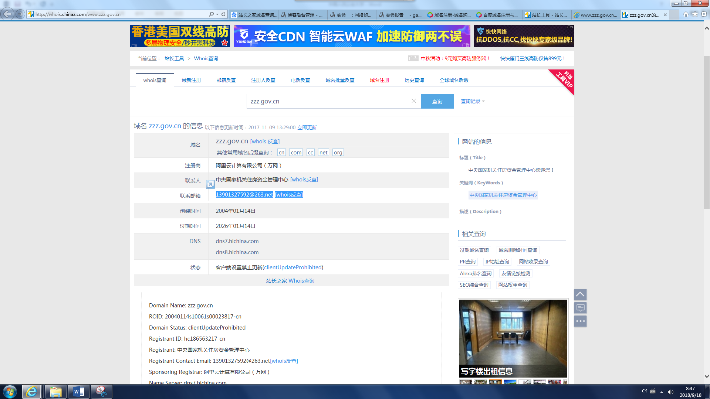Open browser settings gear icon
This screenshot has width=710, height=399.
tap(704, 14)
